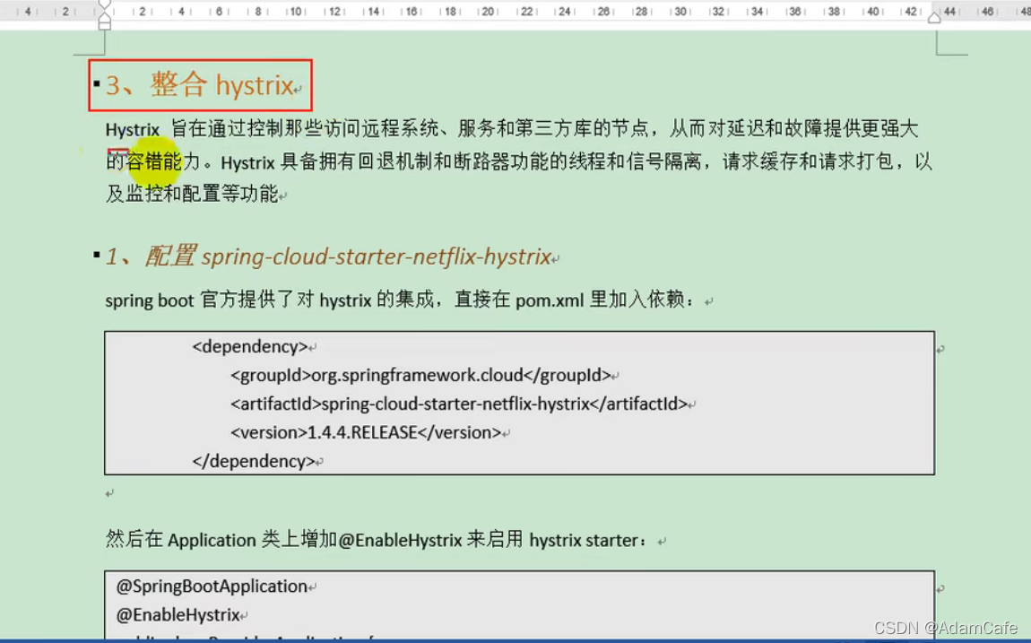
Task: Click the "<artifactId>spring-cloud-starter-netflix-hystrix" line
Action: click(459, 404)
